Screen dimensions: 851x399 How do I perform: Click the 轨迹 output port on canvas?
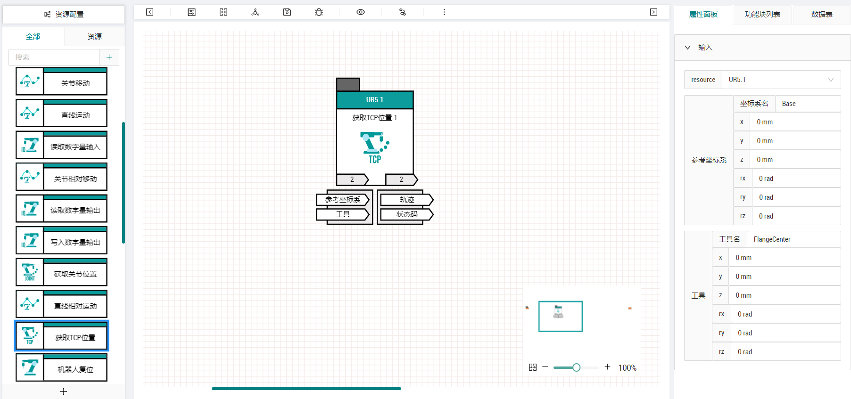[407, 200]
